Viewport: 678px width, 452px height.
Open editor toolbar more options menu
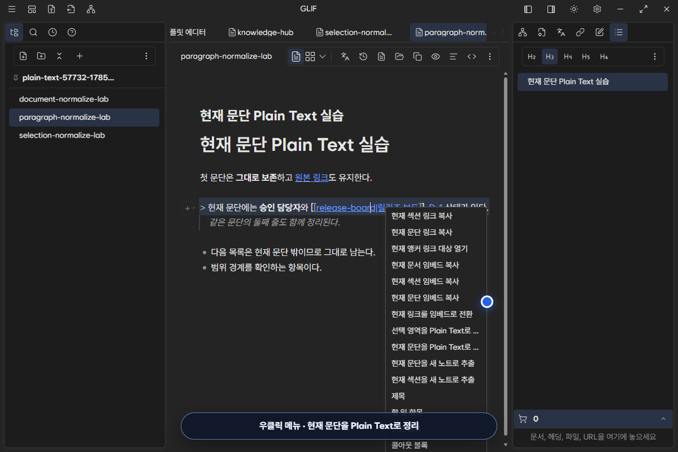490,56
